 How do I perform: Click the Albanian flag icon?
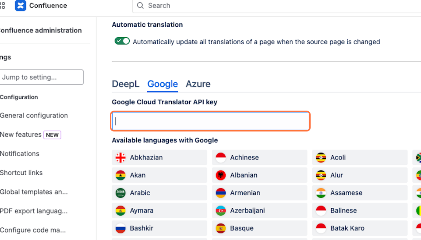click(221, 175)
